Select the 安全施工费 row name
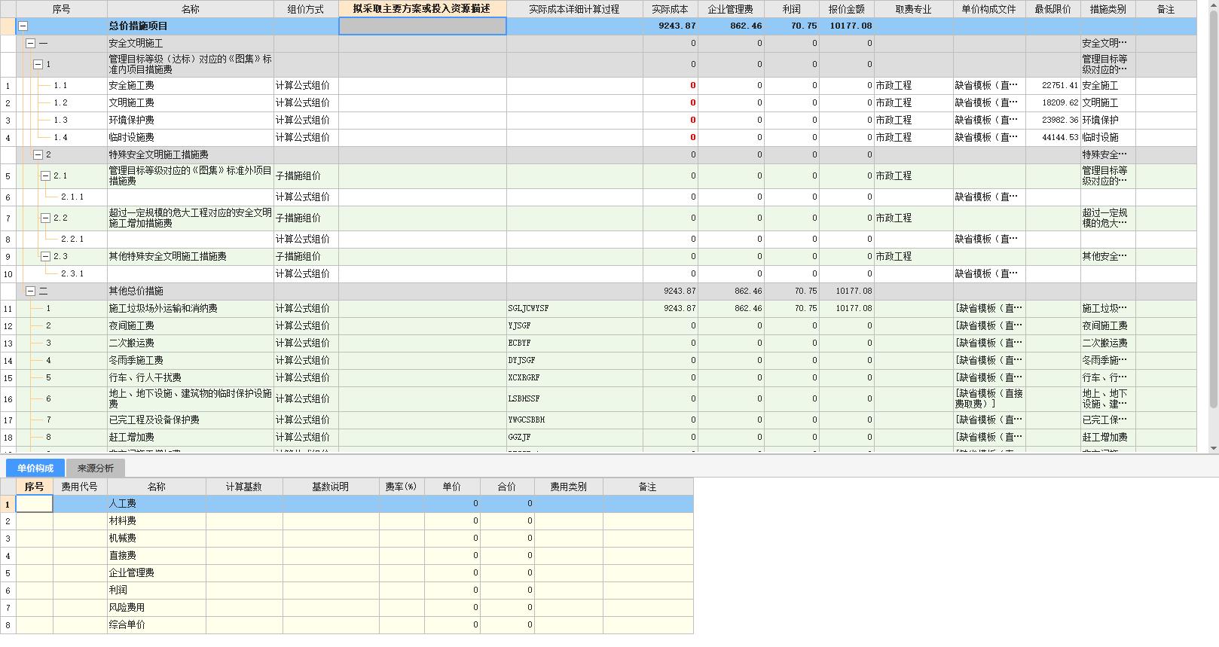Viewport: 1219px width, 647px height. pyautogui.click(x=132, y=86)
